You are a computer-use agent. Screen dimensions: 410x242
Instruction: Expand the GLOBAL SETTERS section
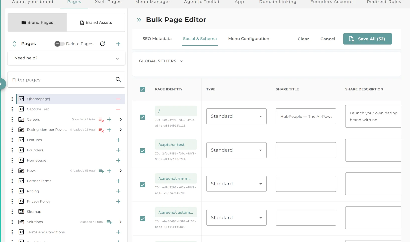click(161, 61)
